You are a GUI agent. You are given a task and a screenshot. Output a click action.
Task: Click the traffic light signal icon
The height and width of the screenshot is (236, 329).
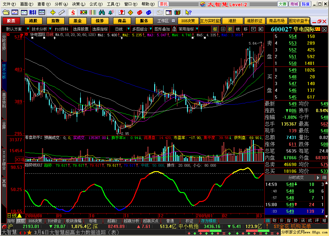[x=84, y=13]
